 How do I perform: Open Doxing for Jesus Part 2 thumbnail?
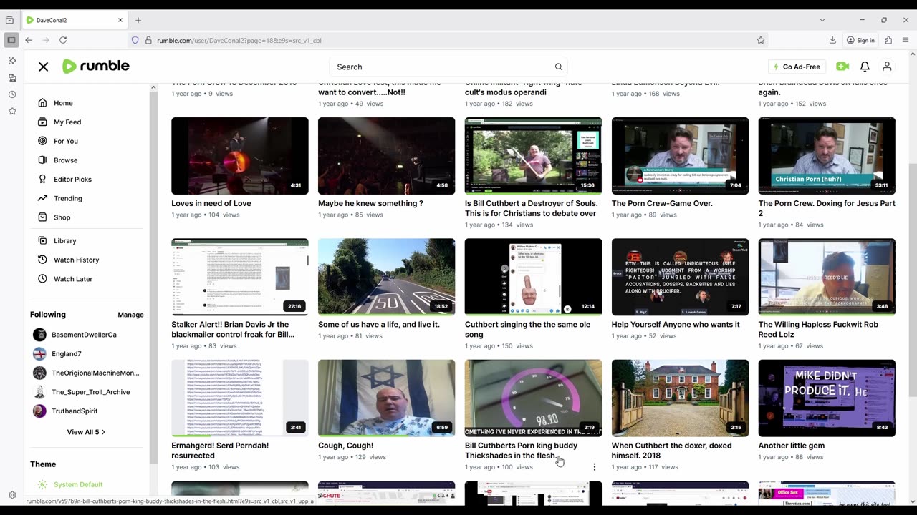coord(827,156)
